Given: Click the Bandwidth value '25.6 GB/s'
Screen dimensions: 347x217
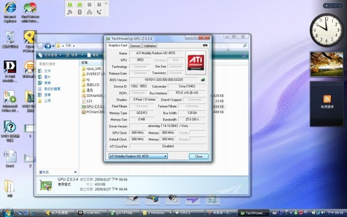Looking at the screenshot, I should (x=192, y=119).
